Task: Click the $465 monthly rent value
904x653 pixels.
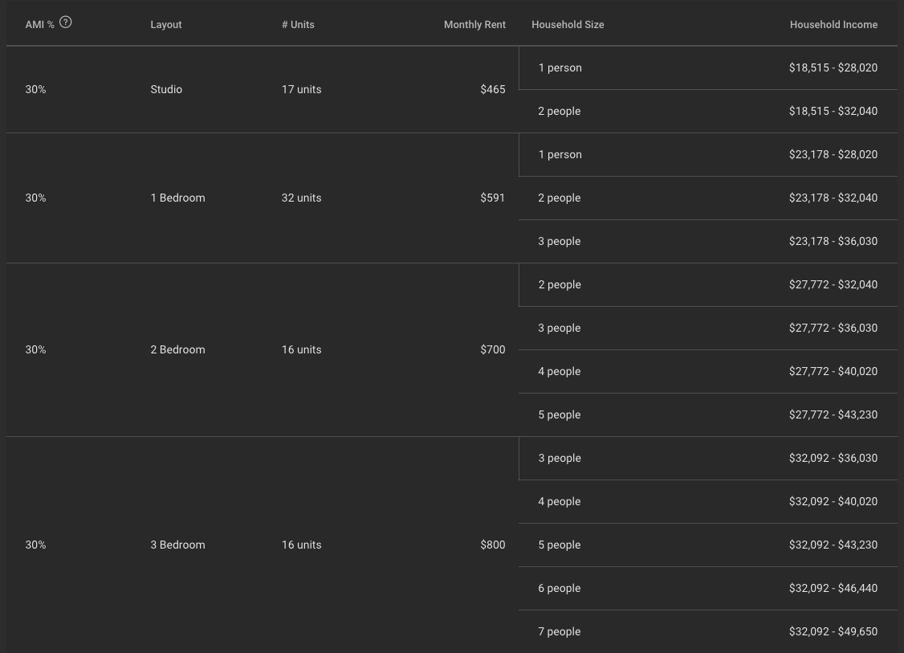Action: pyautogui.click(x=492, y=89)
